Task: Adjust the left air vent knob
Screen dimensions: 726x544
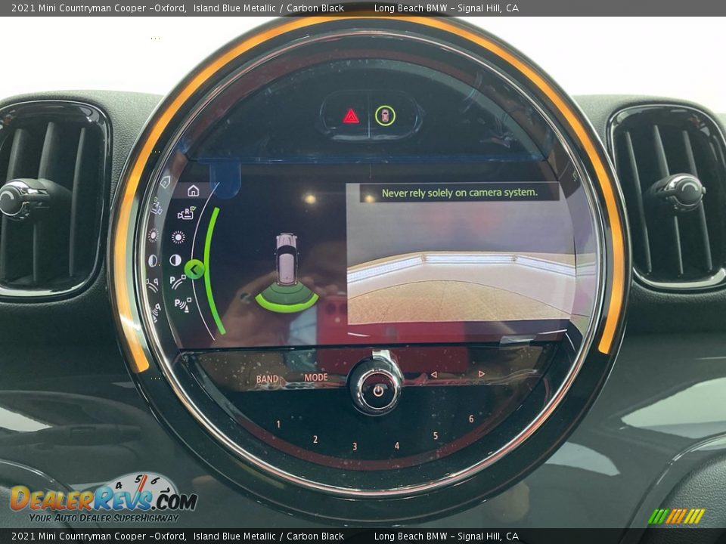Action: click(24, 199)
